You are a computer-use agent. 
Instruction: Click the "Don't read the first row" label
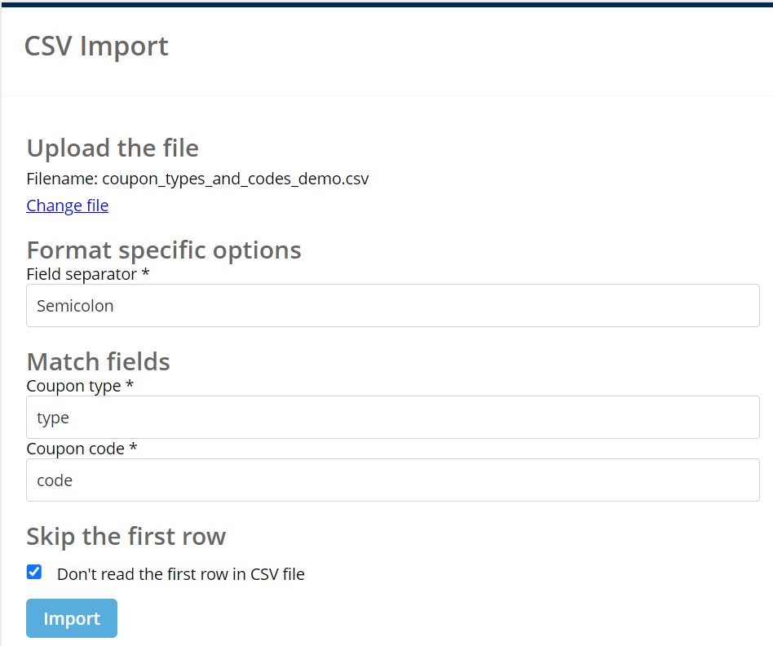[180, 574]
